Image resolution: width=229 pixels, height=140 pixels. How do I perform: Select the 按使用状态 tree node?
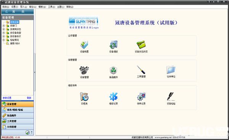click(x=16, y=29)
